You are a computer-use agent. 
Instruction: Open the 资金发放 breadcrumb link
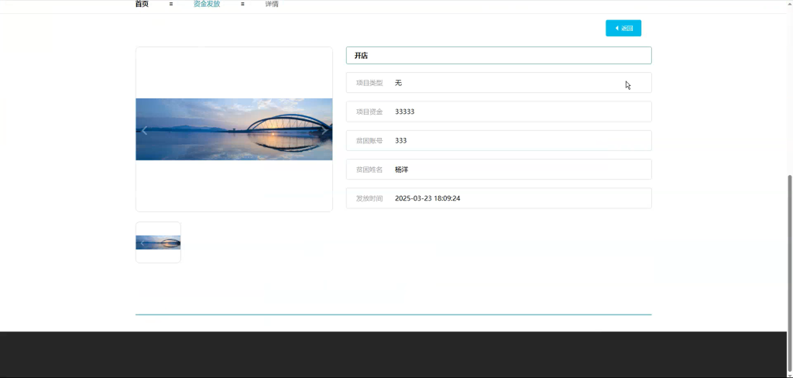point(207,4)
